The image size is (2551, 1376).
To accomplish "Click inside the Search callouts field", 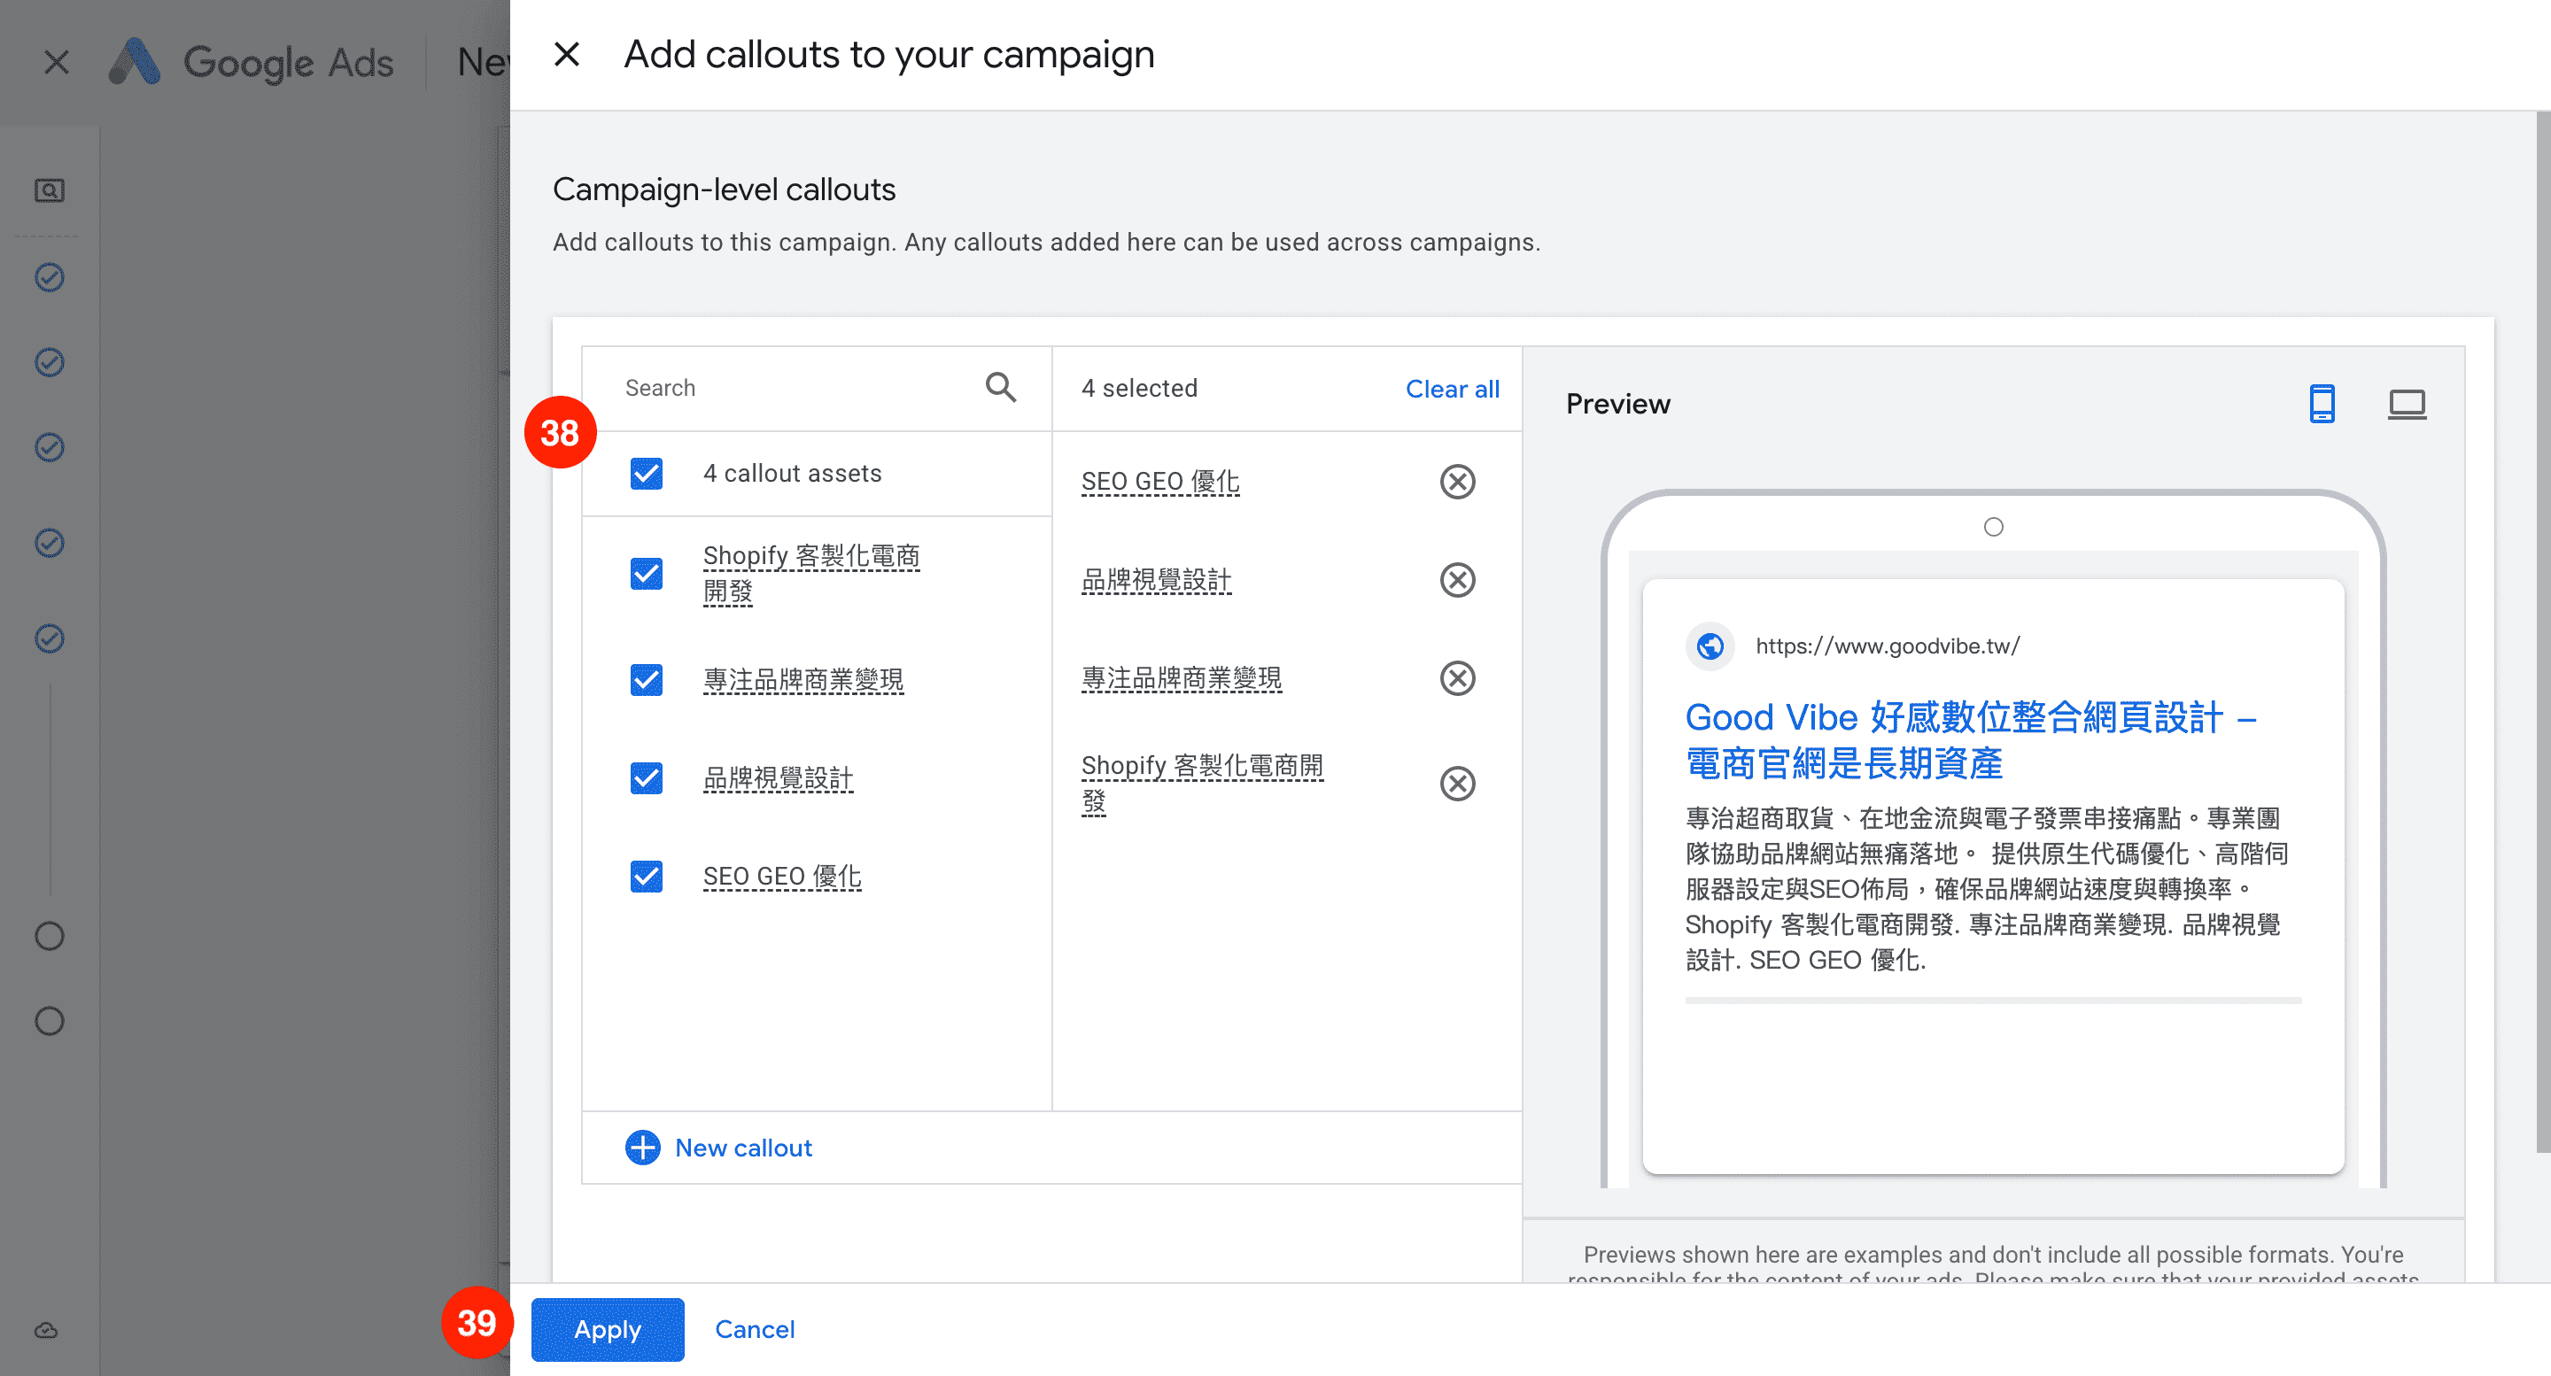I will pyautogui.click(x=798, y=388).
